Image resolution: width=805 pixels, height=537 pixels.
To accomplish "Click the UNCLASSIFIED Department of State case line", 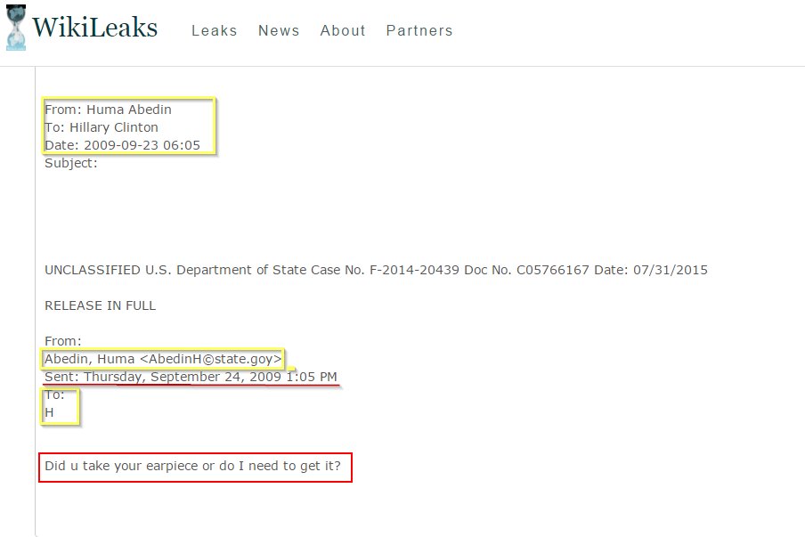I will (376, 270).
